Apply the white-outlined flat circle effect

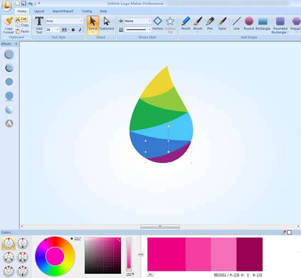click(9, 82)
